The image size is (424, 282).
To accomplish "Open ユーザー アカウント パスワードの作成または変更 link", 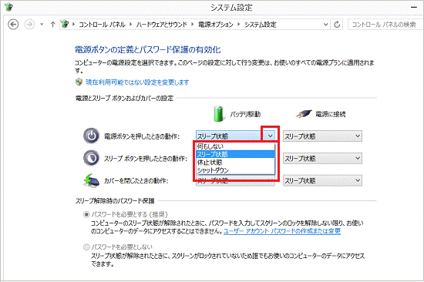I will click(x=282, y=231).
